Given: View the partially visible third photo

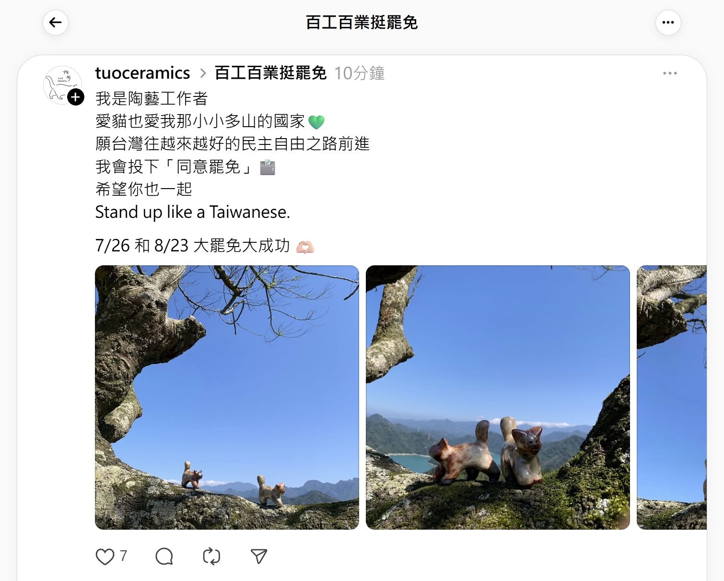Looking at the screenshot, I should 672,397.
